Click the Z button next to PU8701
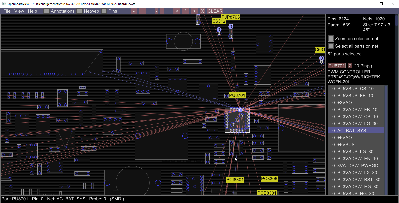This screenshot has width=399, height=203. click(350, 66)
